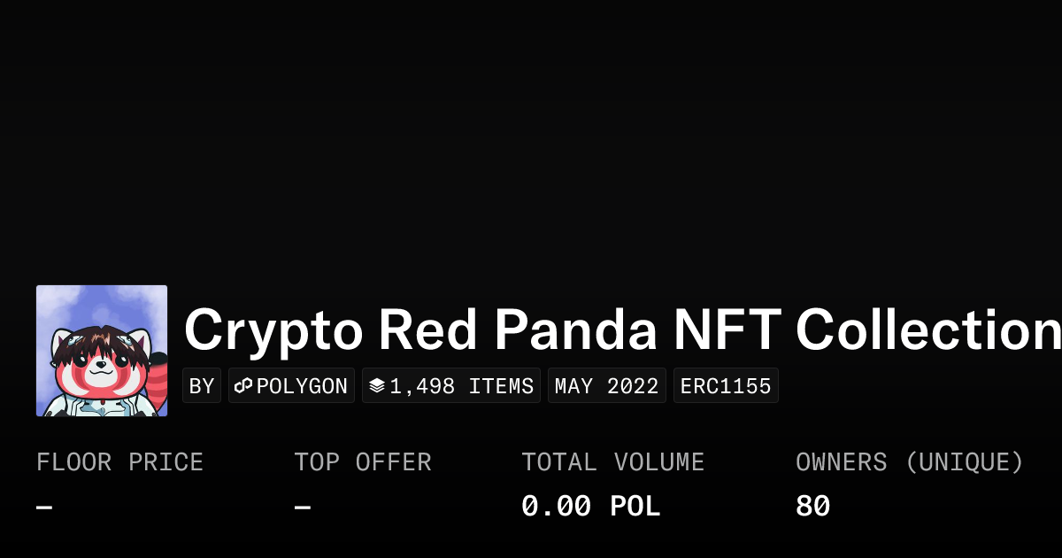Click the TOP OFFER stat label
1062x558 pixels.
363,462
